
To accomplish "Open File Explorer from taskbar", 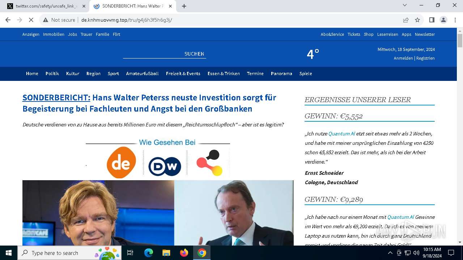I will [166, 253].
